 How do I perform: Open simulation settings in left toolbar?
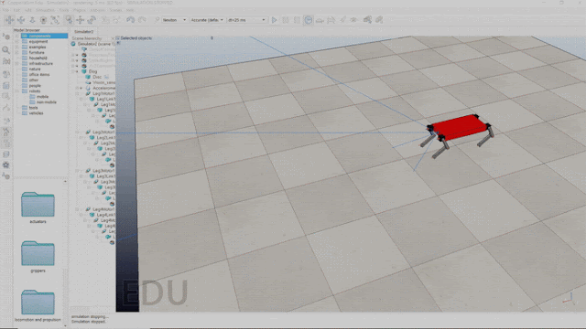point(6,37)
